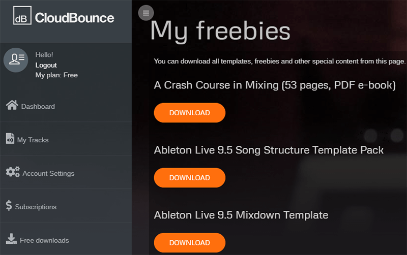The width and height of the screenshot is (407, 255).
Task: Open the user profile avatar icon
Action: coord(16,60)
